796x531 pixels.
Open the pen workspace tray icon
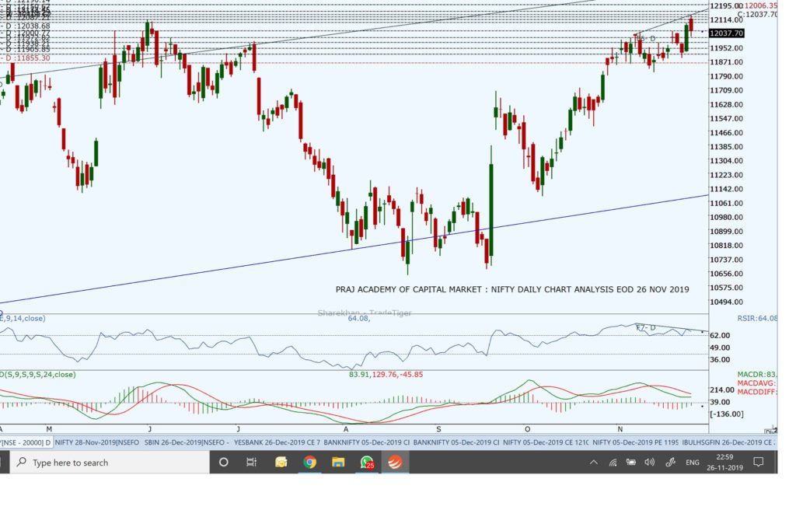pos(670,463)
